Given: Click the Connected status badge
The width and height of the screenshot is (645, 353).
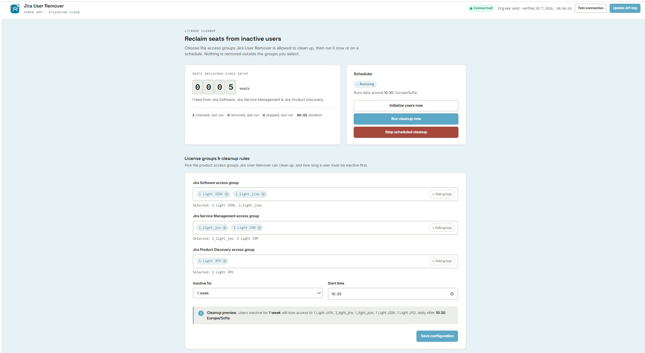Looking at the screenshot, I should coord(481,8).
